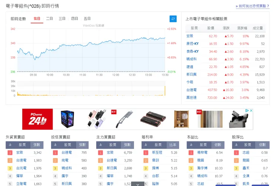Viewport: 274px width, 186px height.
Task: Click the 3,342 value beside 宏致
Action: coord(37,153)
